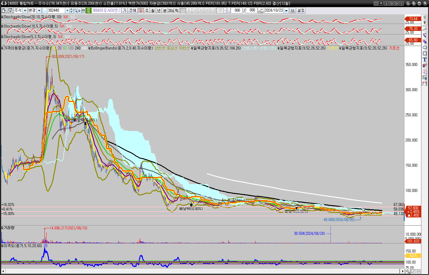
Task: Click the SK바이오사이언스 stock name field
Action: tap(106, 10)
